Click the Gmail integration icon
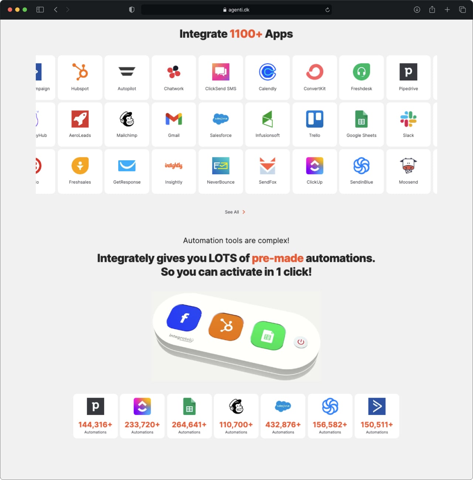Image resolution: width=473 pixels, height=480 pixels. 174,119
